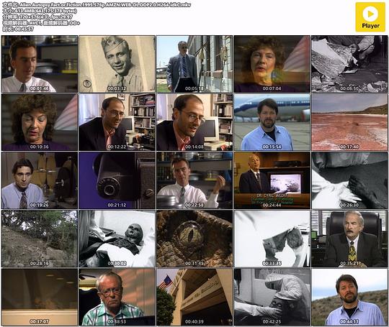
Task: Open the flag building frame at 00:40:39
Action: 194,297
